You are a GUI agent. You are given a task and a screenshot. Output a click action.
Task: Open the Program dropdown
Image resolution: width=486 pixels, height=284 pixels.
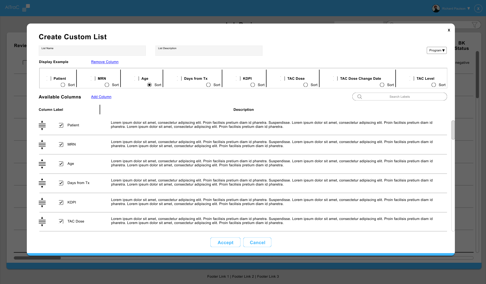436,50
